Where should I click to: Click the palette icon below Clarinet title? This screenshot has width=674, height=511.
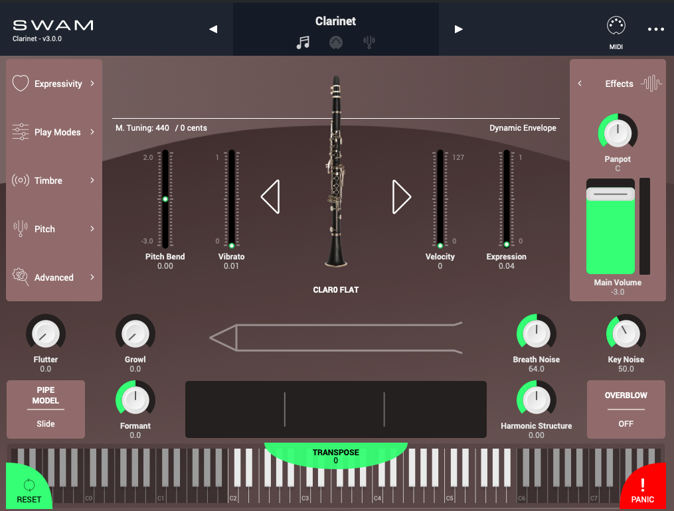[336, 43]
